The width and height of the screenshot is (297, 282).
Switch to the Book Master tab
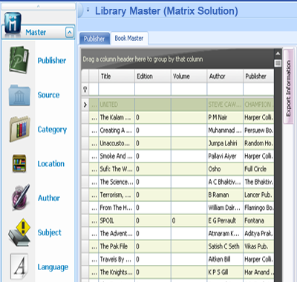pyautogui.click(x=129, y=39)
